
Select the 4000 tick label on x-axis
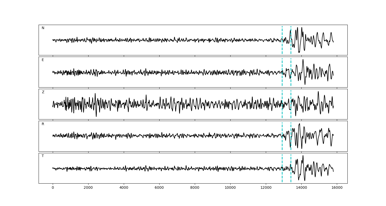[x=124, y=188]
